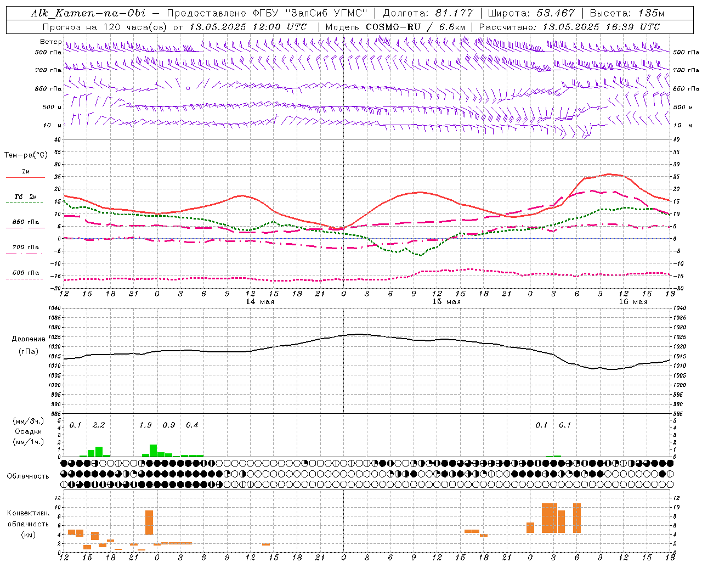Click the 700 гПа temperature legend entry
702x562 pixels.
tap(26, 248)
